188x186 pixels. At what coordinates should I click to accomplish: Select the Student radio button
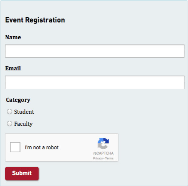click(x=9, y=112)
